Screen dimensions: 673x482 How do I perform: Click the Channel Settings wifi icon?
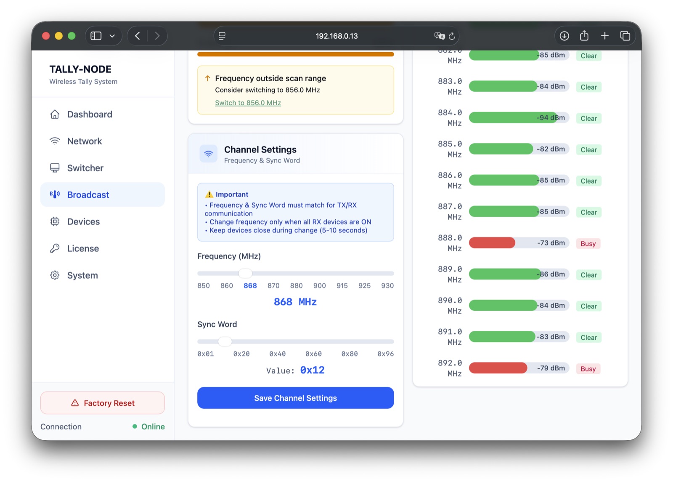[x=209, y=154]
